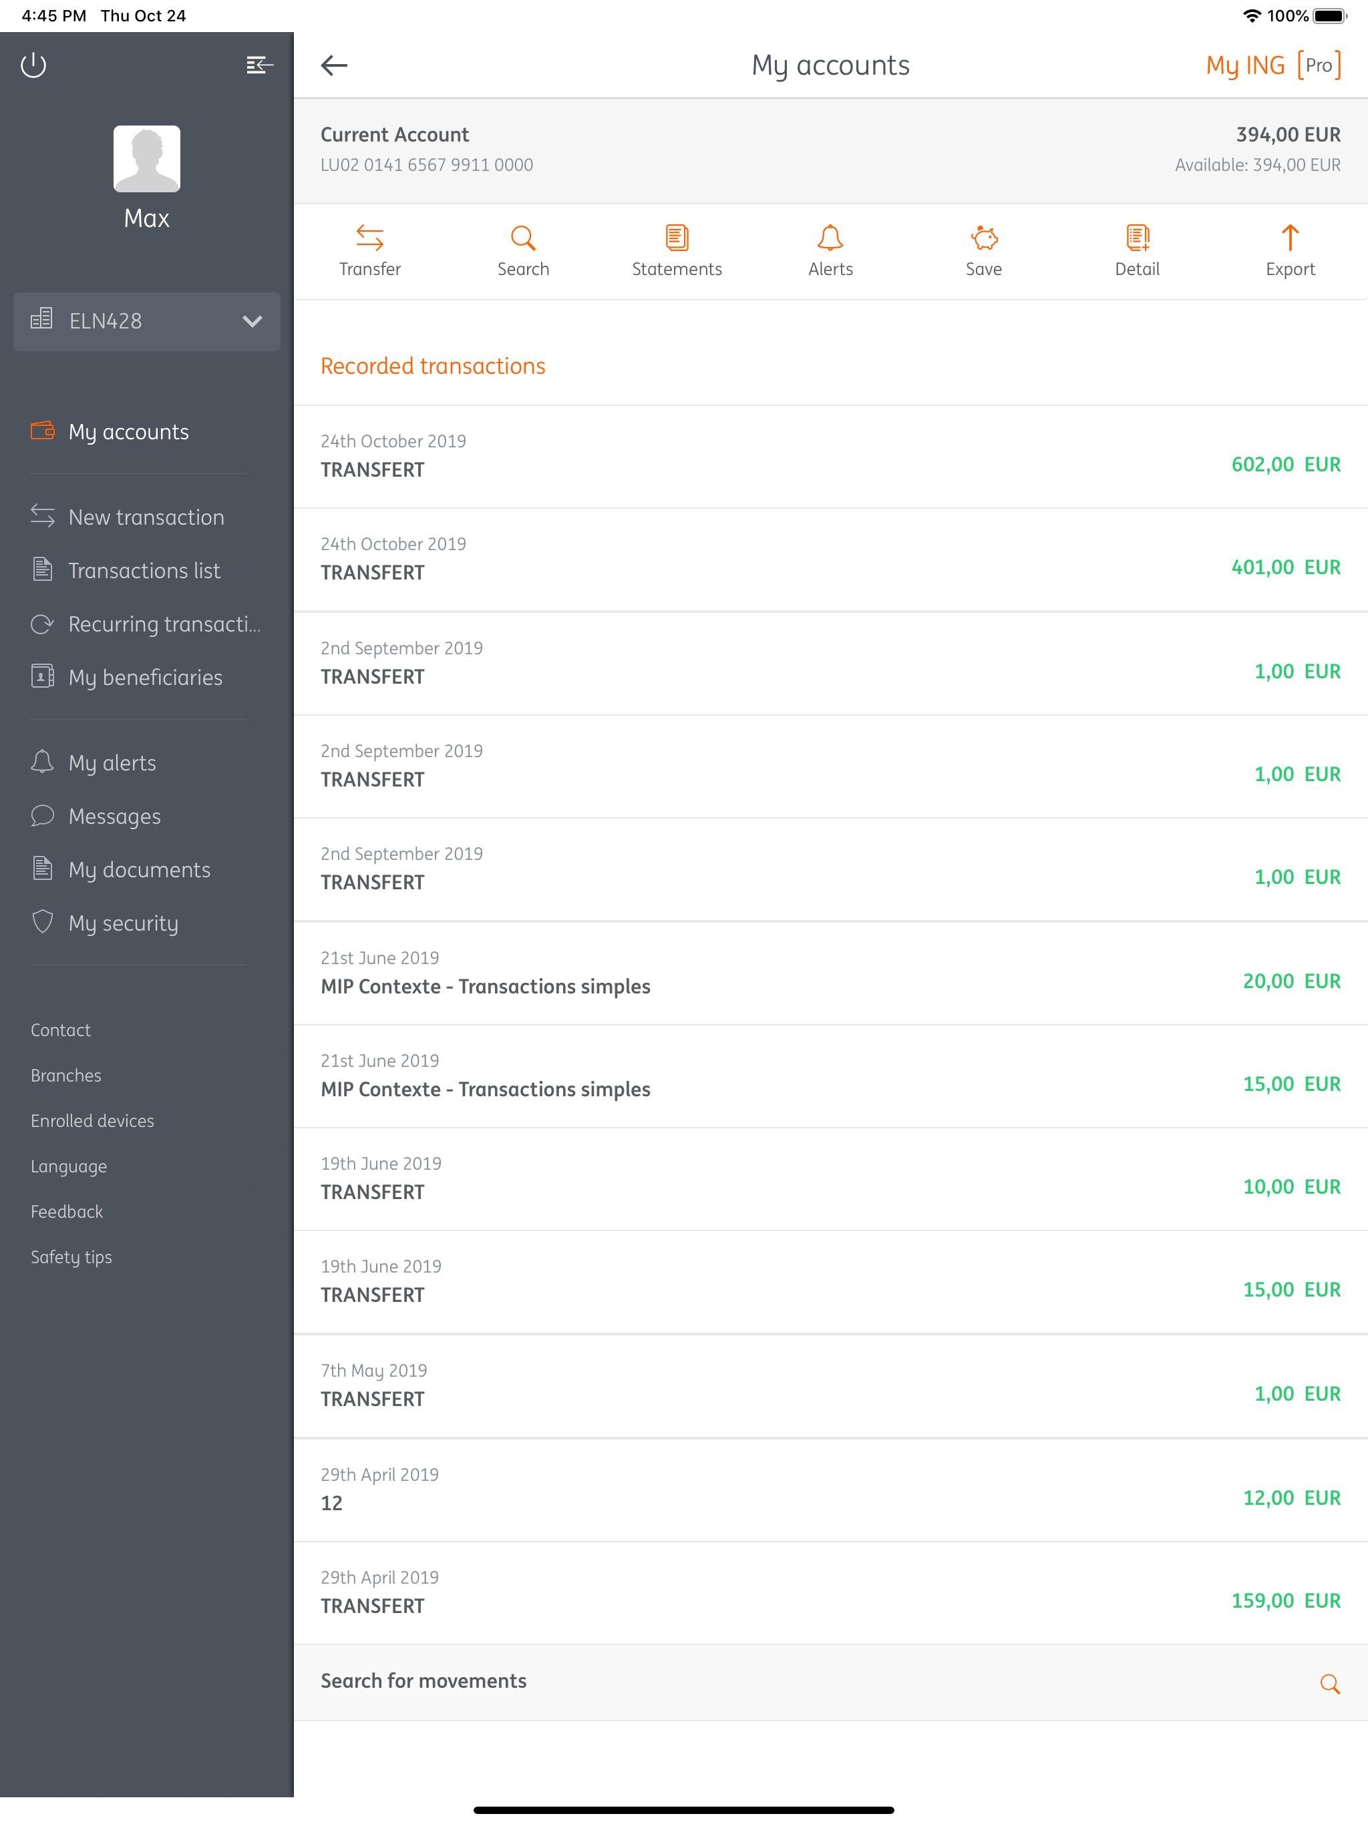Collapse sidebar with the menu toggle icon
Viewport: 1368px width, 1824px height.
259,64
